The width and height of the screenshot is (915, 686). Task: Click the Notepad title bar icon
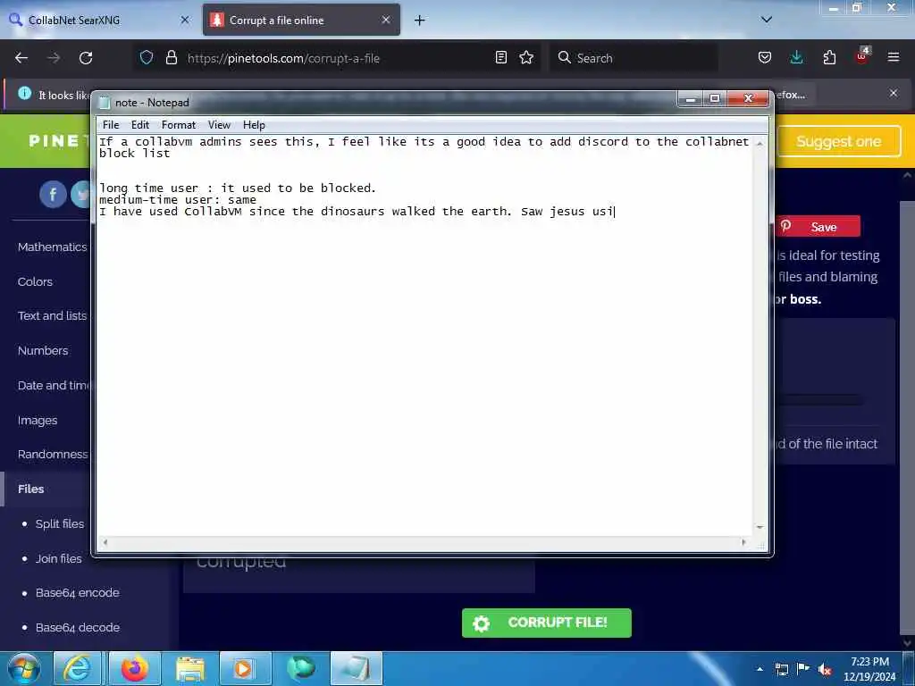pyautogui.click(x=105, y=103)
